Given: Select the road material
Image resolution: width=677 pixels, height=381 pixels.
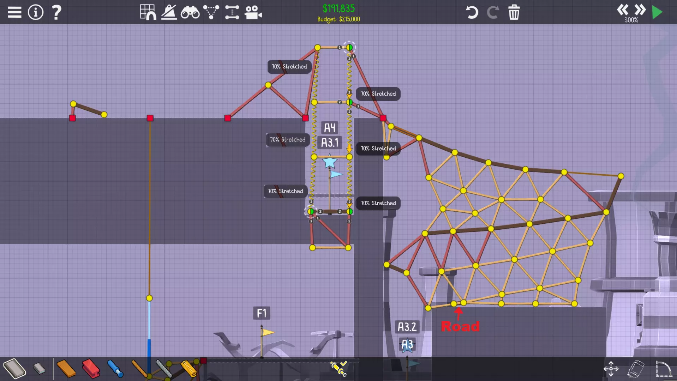Looking at the screenshot, I should (x=14, y=369).
